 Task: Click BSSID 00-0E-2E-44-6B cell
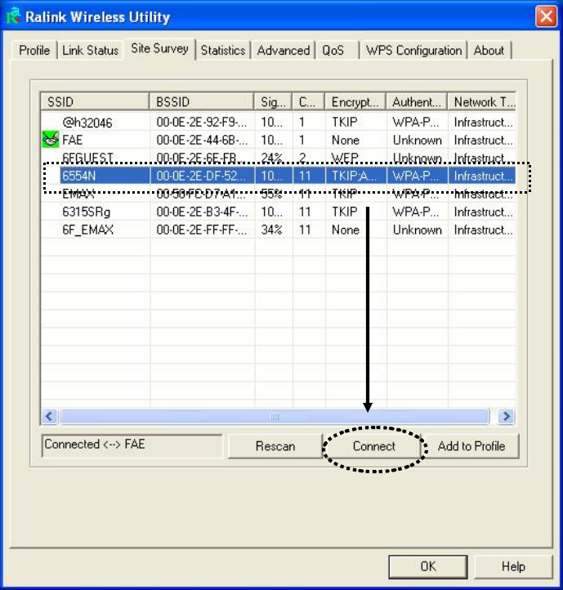(x=202, y=140)
